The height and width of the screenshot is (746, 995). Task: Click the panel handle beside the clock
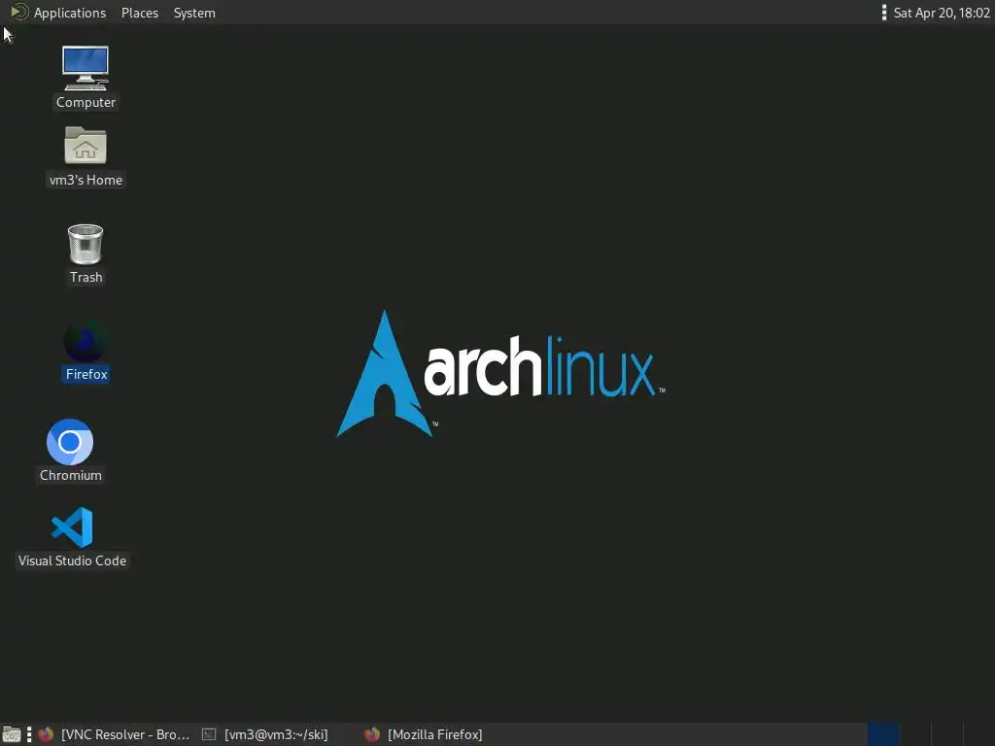(x=884, y=13)
